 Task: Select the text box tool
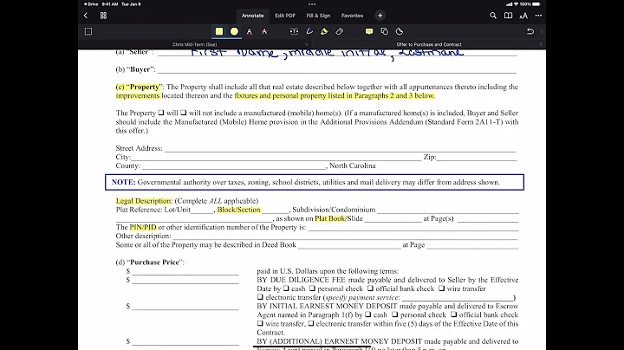[294, 31]
